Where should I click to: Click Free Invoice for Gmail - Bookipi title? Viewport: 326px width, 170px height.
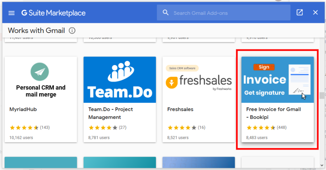[x=273, y=113]
